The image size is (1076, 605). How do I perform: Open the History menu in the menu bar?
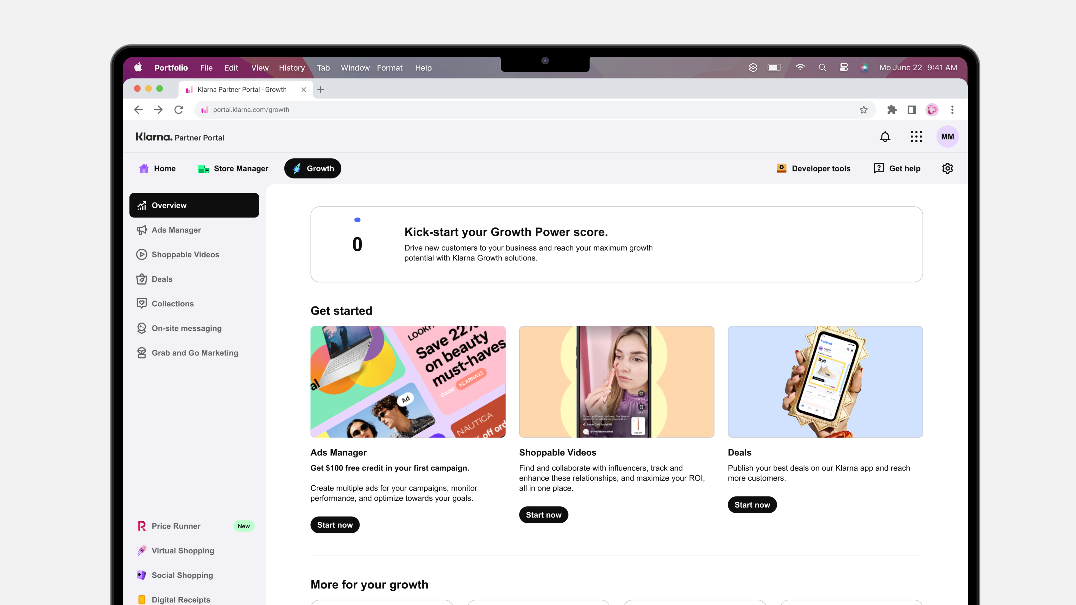[291, 68]
